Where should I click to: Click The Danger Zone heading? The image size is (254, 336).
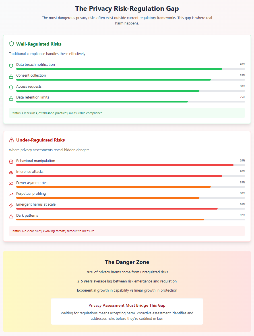point(127,262)
